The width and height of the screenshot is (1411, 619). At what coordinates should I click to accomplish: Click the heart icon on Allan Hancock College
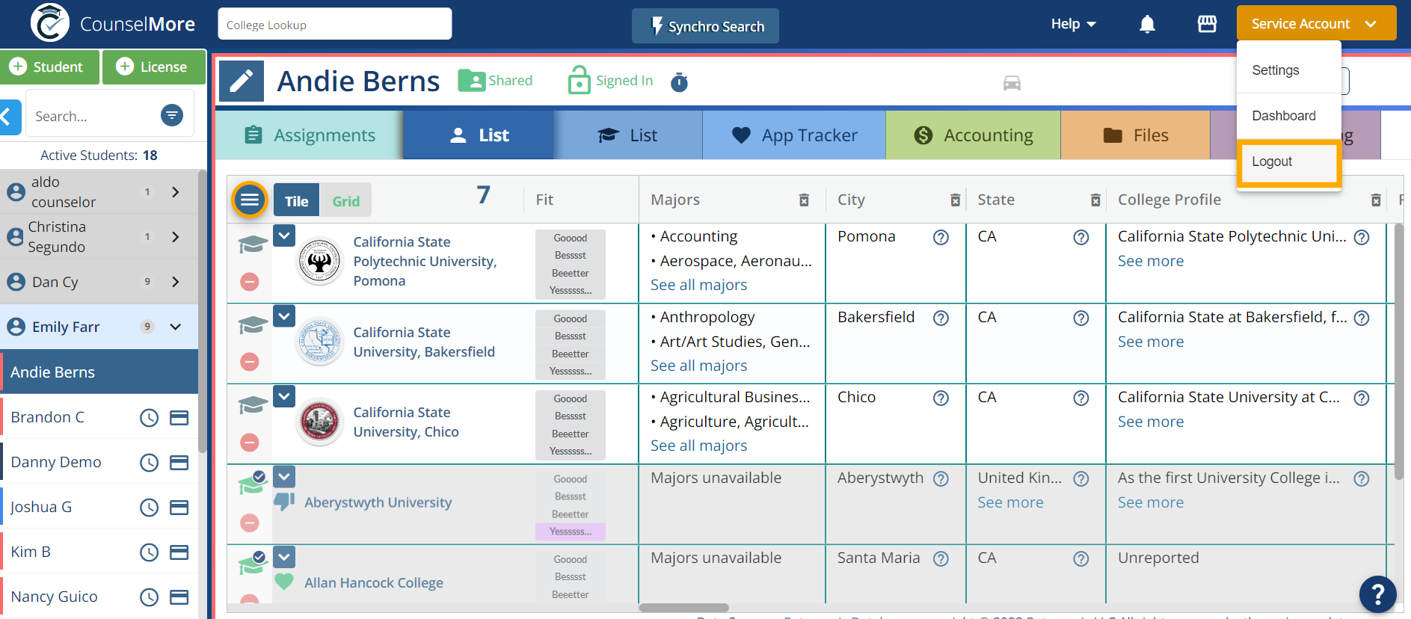[284, 582]
